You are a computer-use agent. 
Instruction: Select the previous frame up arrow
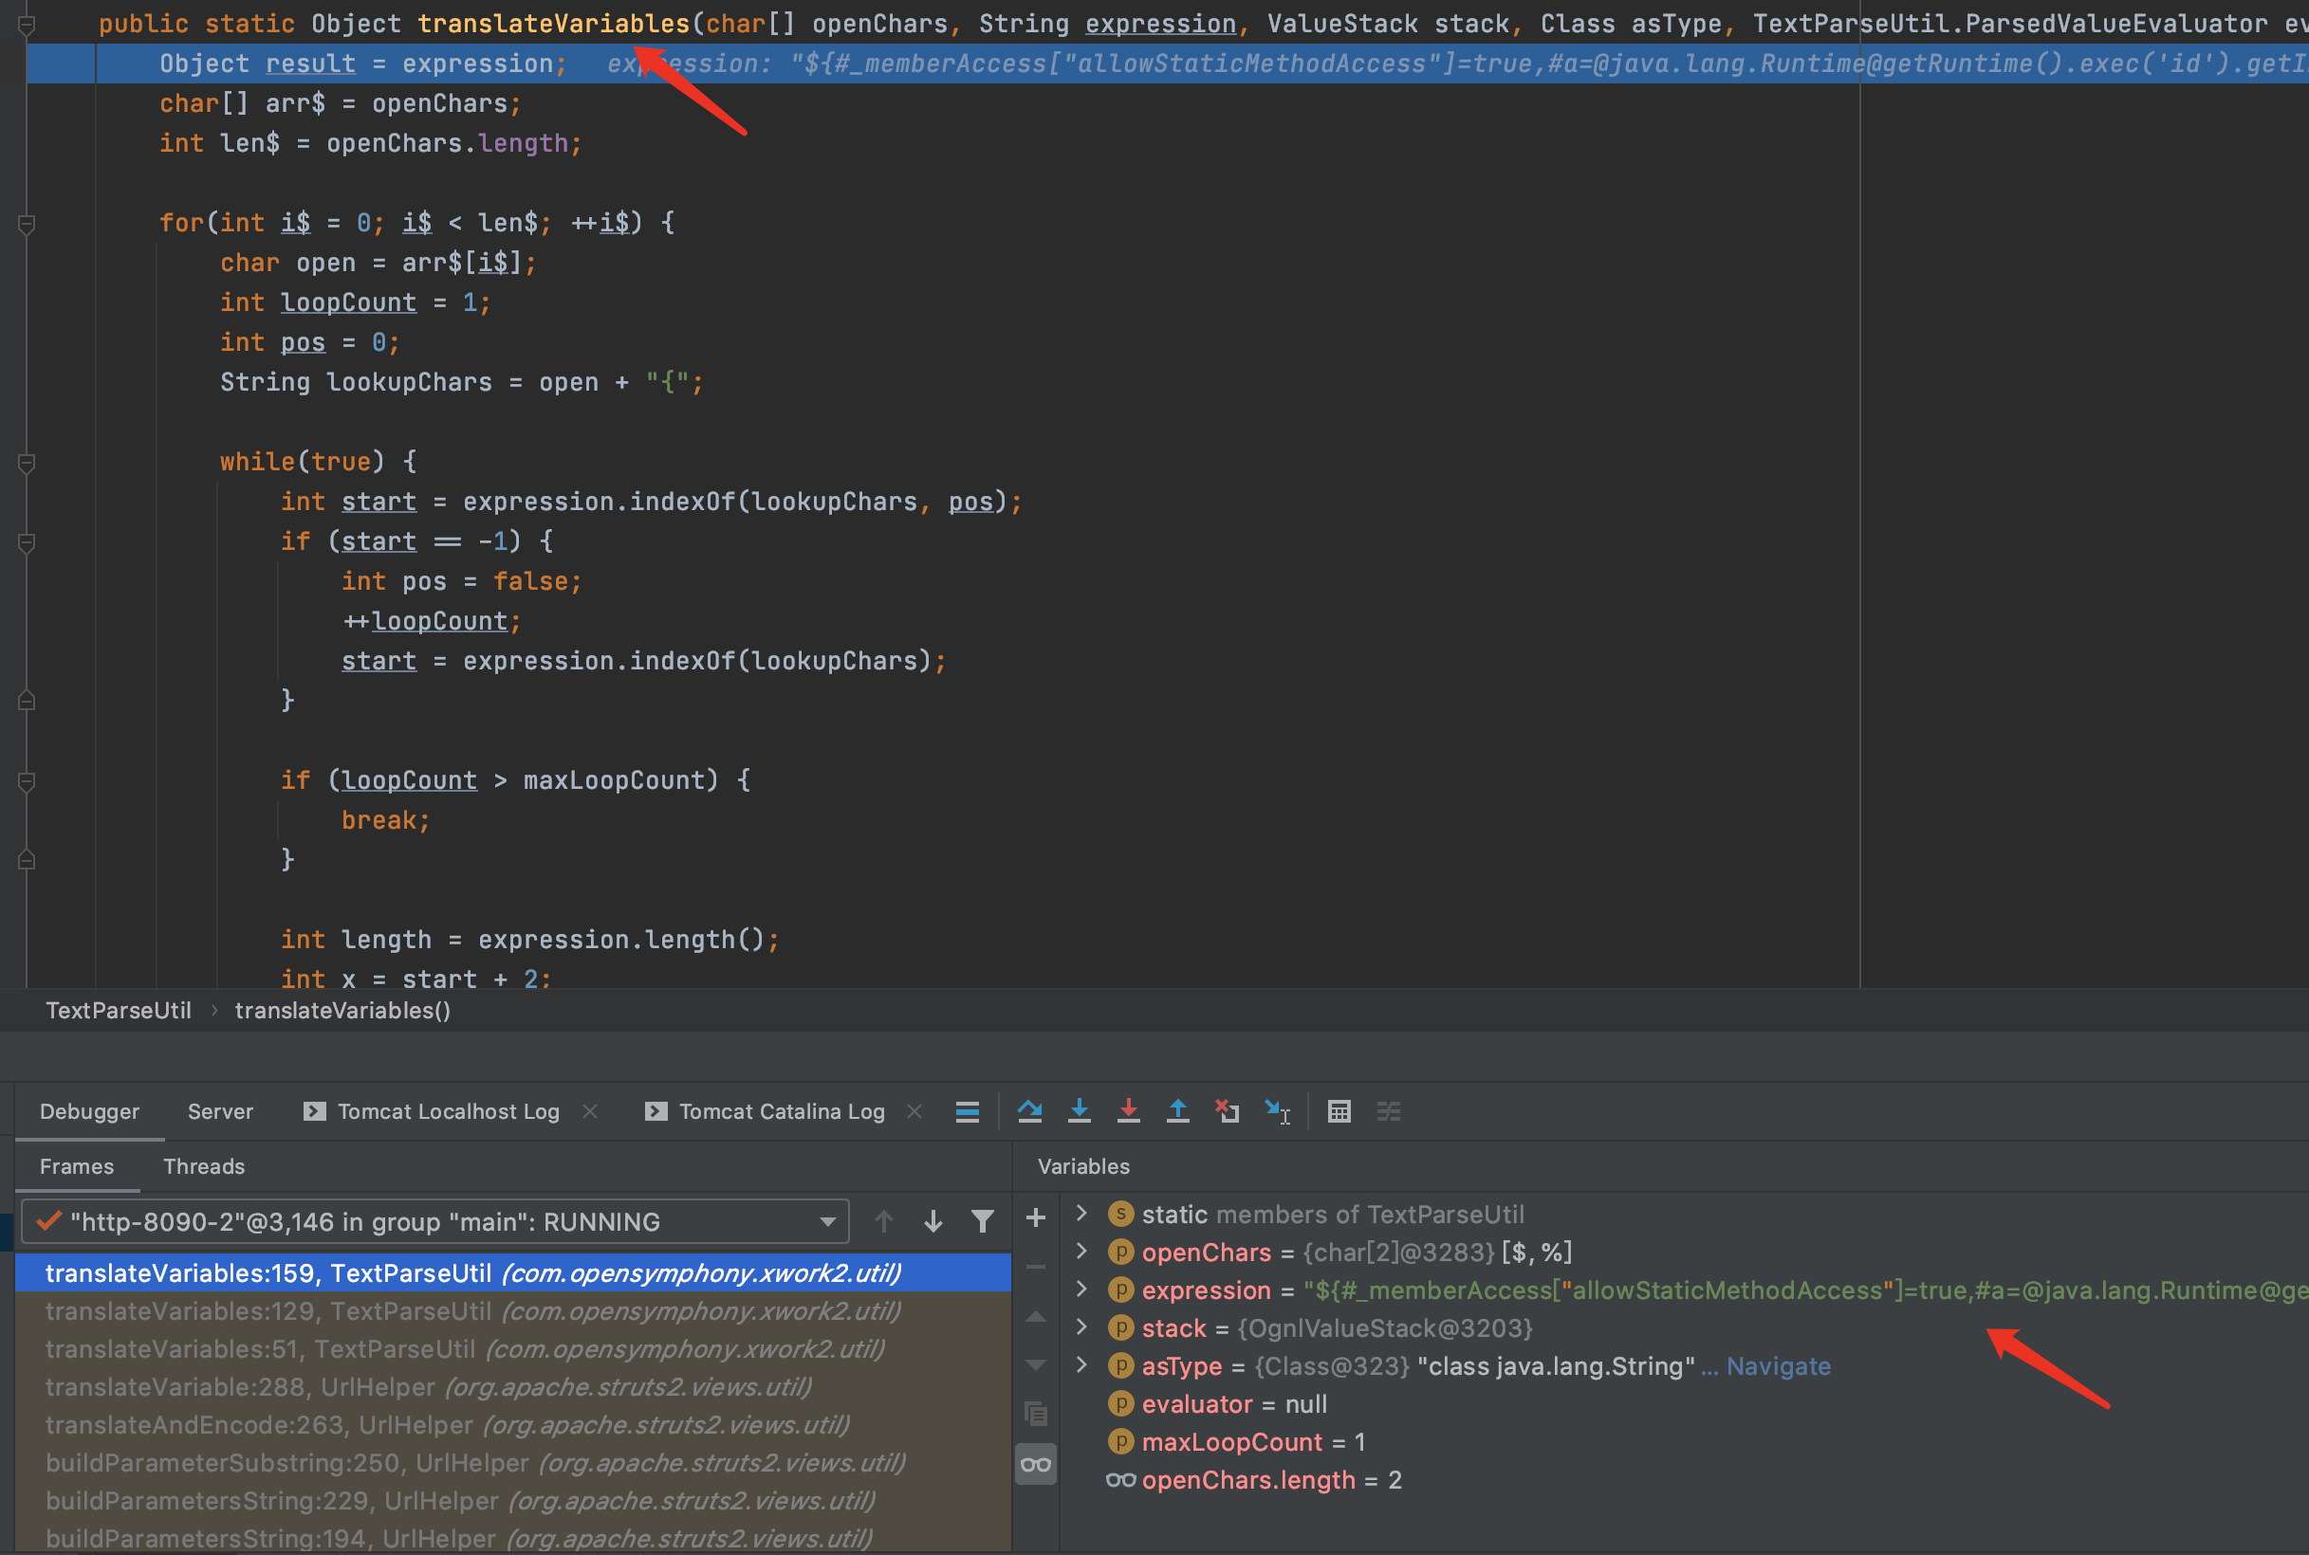point(884,1222)
